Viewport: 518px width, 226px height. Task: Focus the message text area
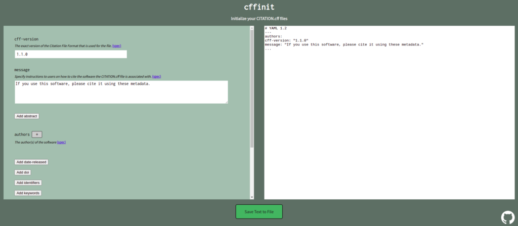[x=121, y=92]
